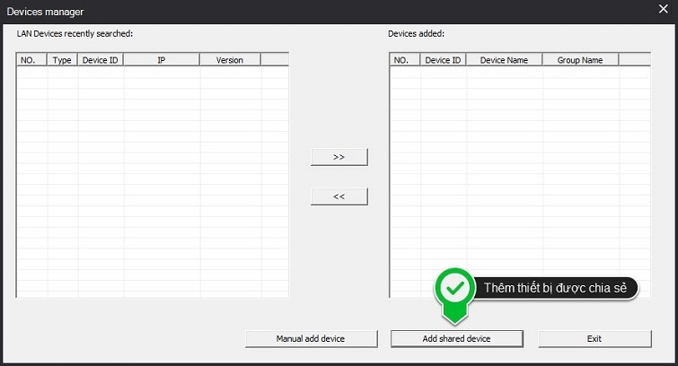Click the green checkmark marker icon
This screenshot has width=678, height=366.
(455, 288)
